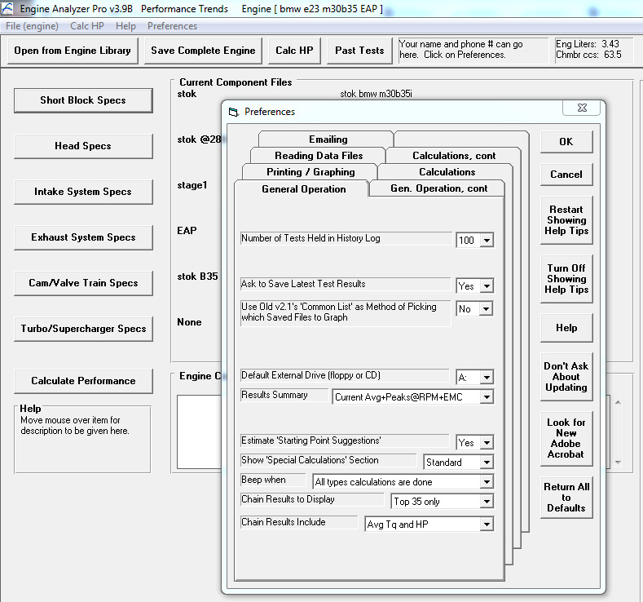The height and width of the screenshot is (602, 643).
Task: Open Short Block Specs
Action: tap(83, 100)
